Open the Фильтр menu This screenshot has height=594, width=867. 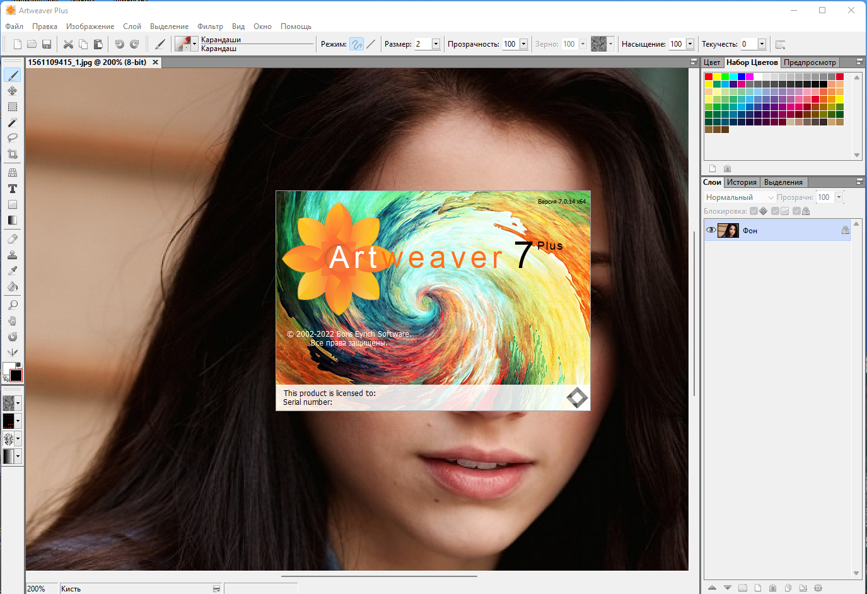(210, 26)
